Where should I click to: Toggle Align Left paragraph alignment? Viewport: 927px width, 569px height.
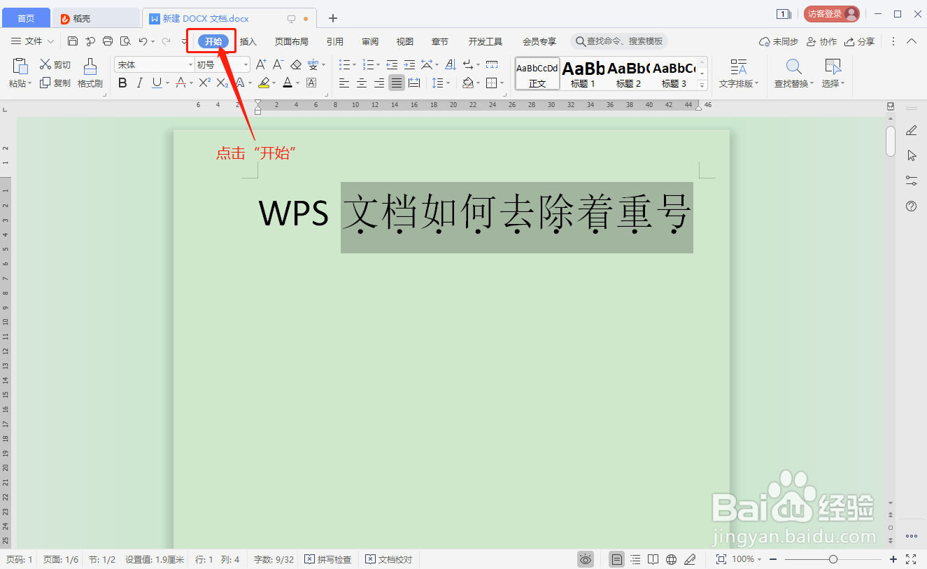(x=344, y=83)
